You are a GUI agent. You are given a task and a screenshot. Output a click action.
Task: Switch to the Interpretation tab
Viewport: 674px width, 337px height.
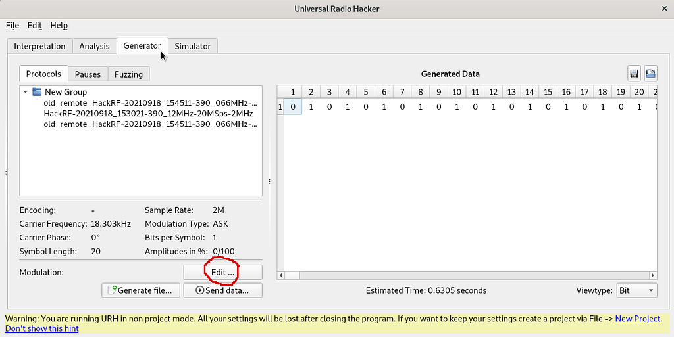39,46
